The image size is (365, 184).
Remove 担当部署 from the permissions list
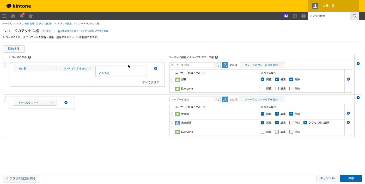click(x=348, y=122)
